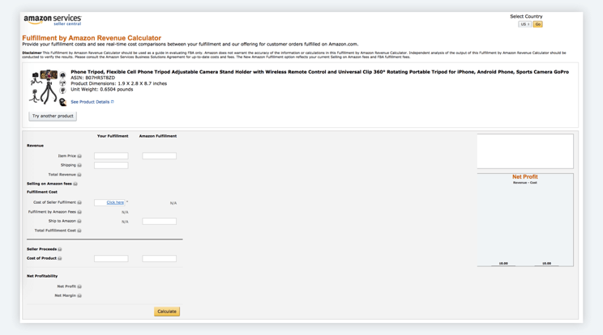Click the Unit Weight 0.6504 pounds text
The height and width of the screenshot is (335, 603).
click(102, 89)
